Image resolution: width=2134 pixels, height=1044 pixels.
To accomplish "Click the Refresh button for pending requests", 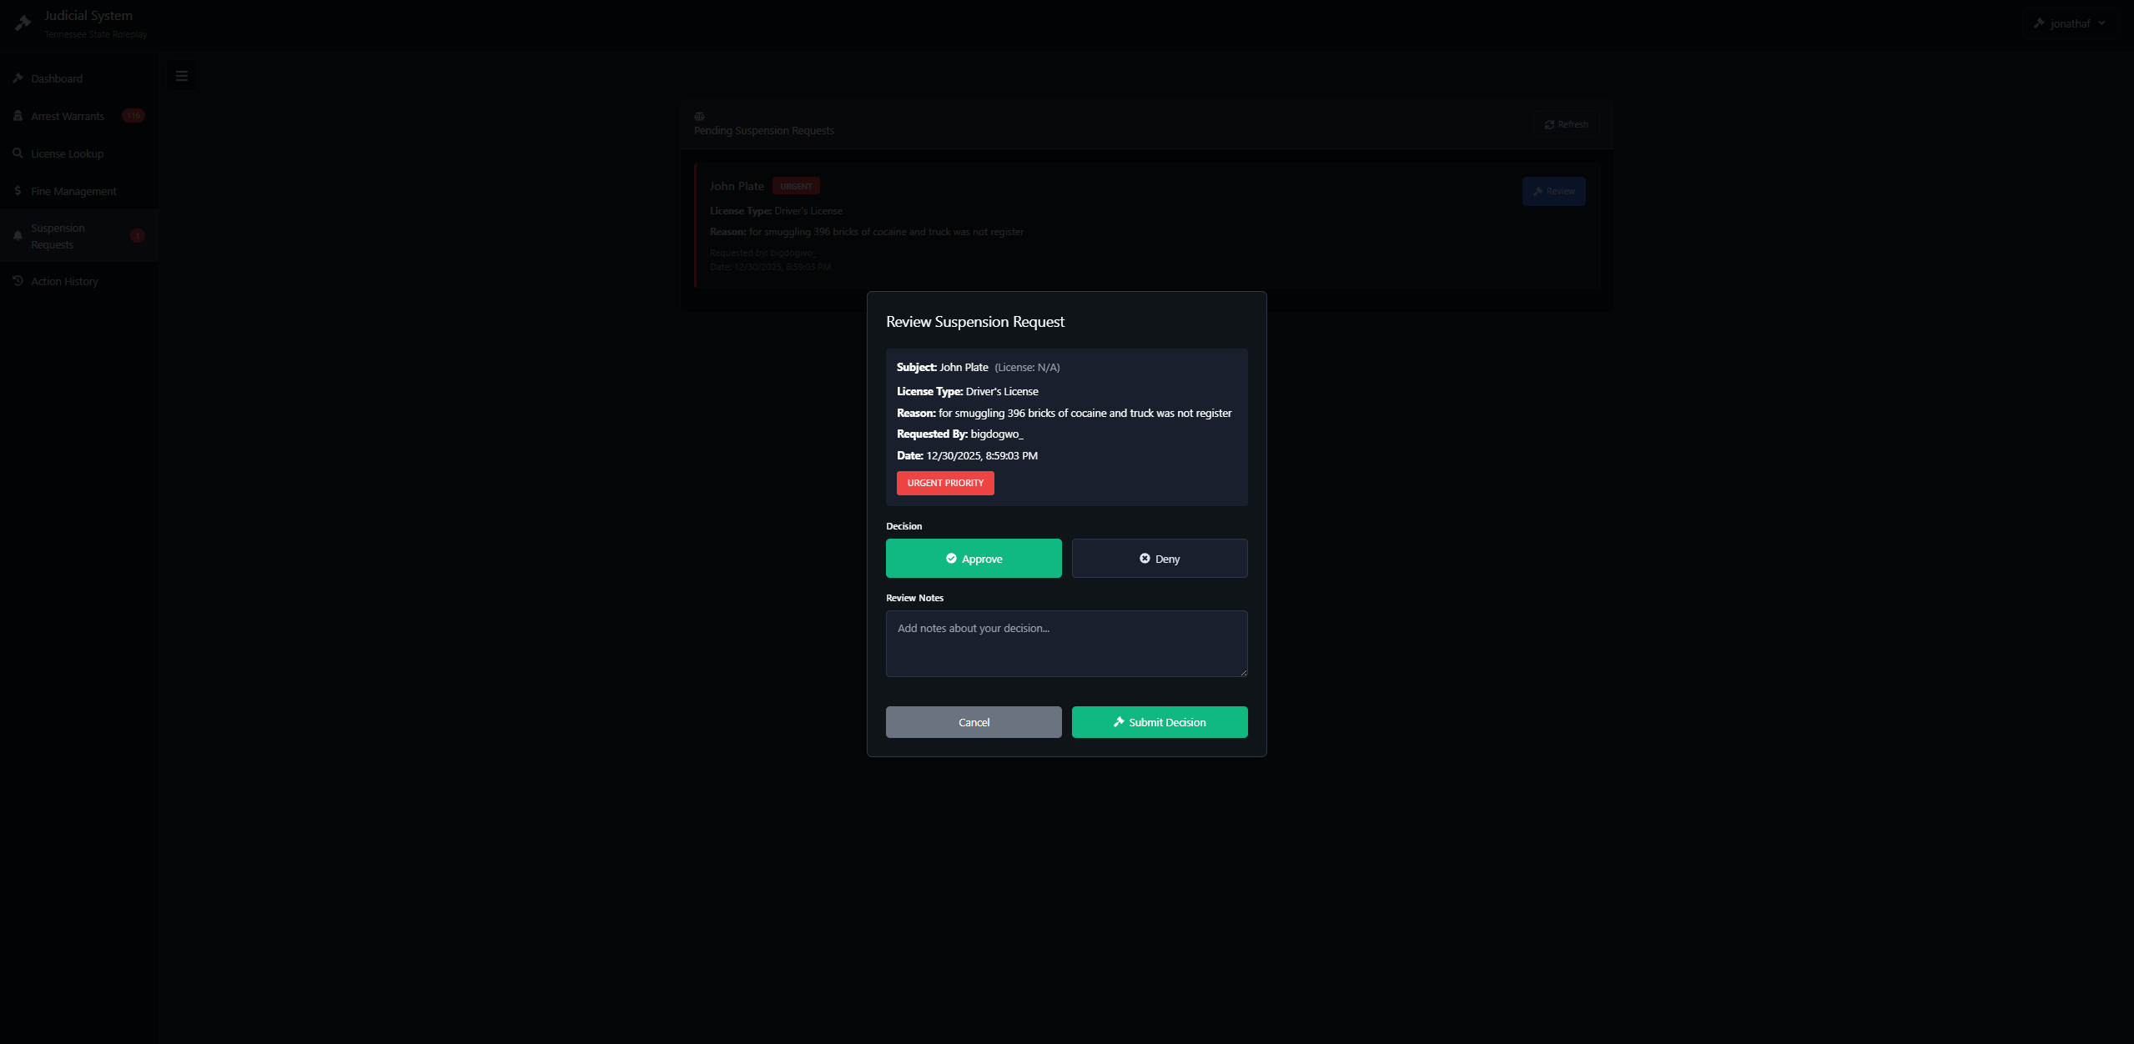I will (1565, 124).
